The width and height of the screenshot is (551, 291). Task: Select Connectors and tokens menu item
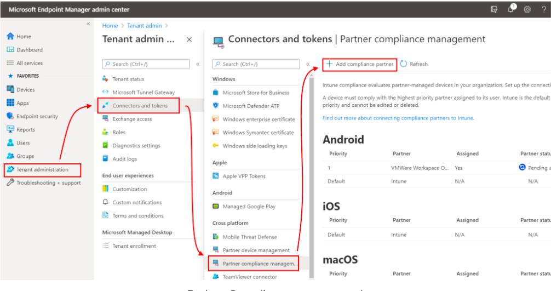pyautogui.click(x=139, y=105)
